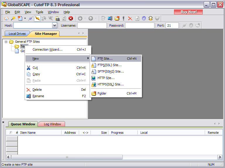Click the add to Site Manager book icon
This screenshot has width=225, height=168.
pos(198,25)
